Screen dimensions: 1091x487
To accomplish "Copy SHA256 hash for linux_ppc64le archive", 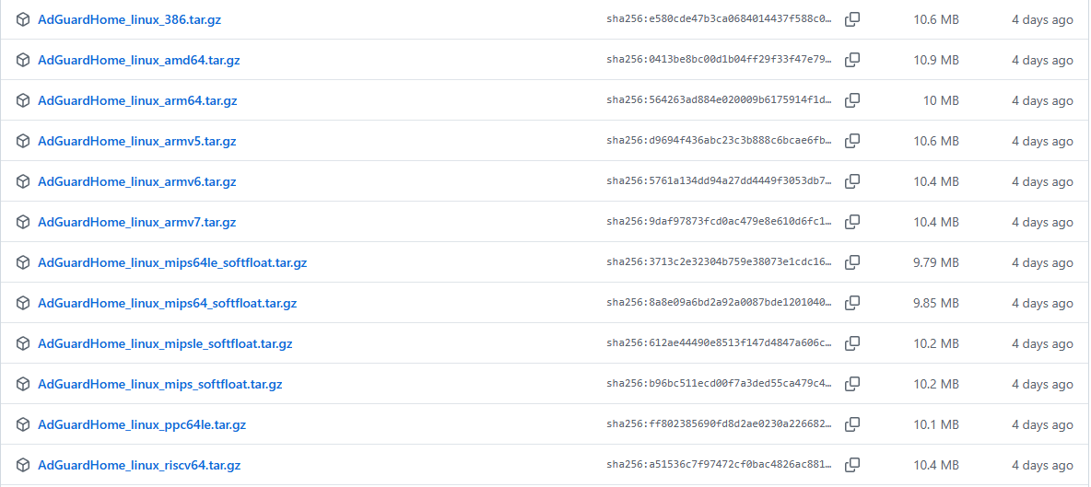I will pos(852,424).
